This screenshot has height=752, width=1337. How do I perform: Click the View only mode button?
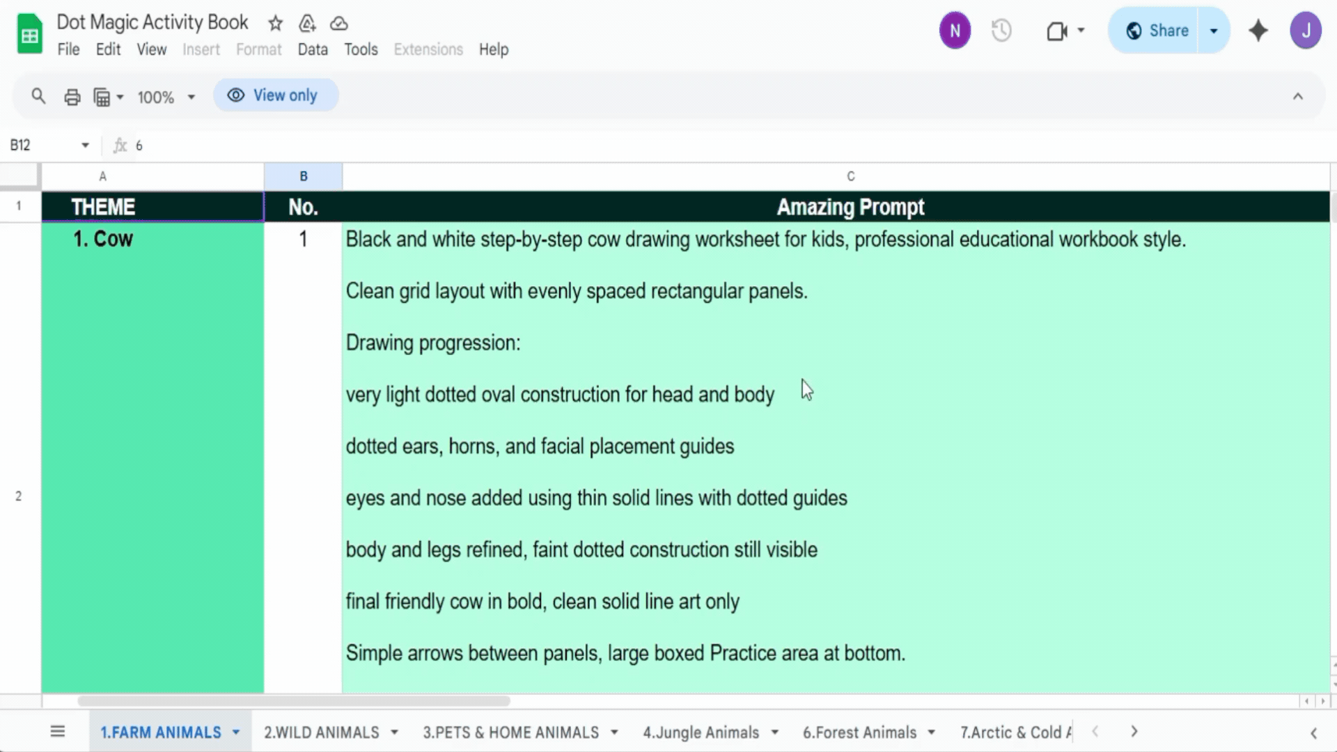click(276, 95)
